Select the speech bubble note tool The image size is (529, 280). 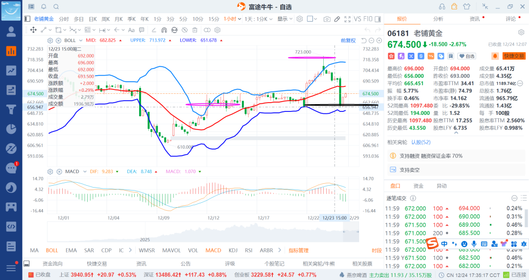[142, 30]
